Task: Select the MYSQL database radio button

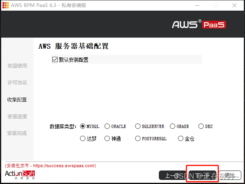Action: [x=82, y=126]
